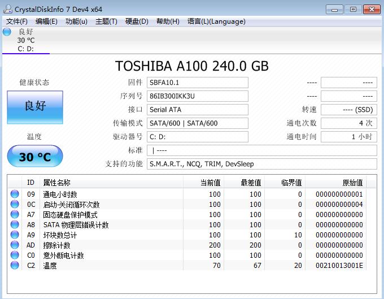Click threshold value 10 in row A9
Viewport: 384px width, 299px height.
(x=298, y=235)
